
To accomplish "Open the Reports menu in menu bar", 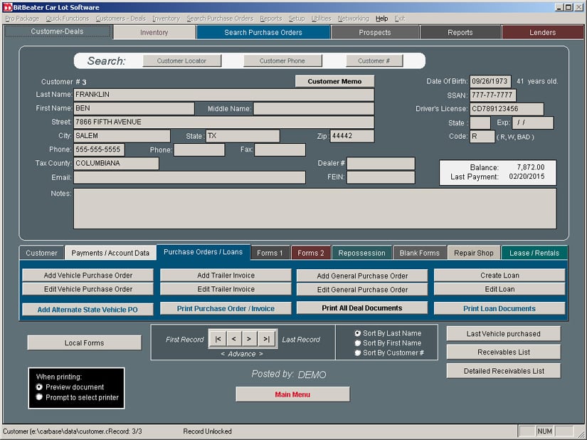I will 271,19.
